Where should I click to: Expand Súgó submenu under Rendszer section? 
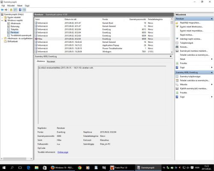212,68
